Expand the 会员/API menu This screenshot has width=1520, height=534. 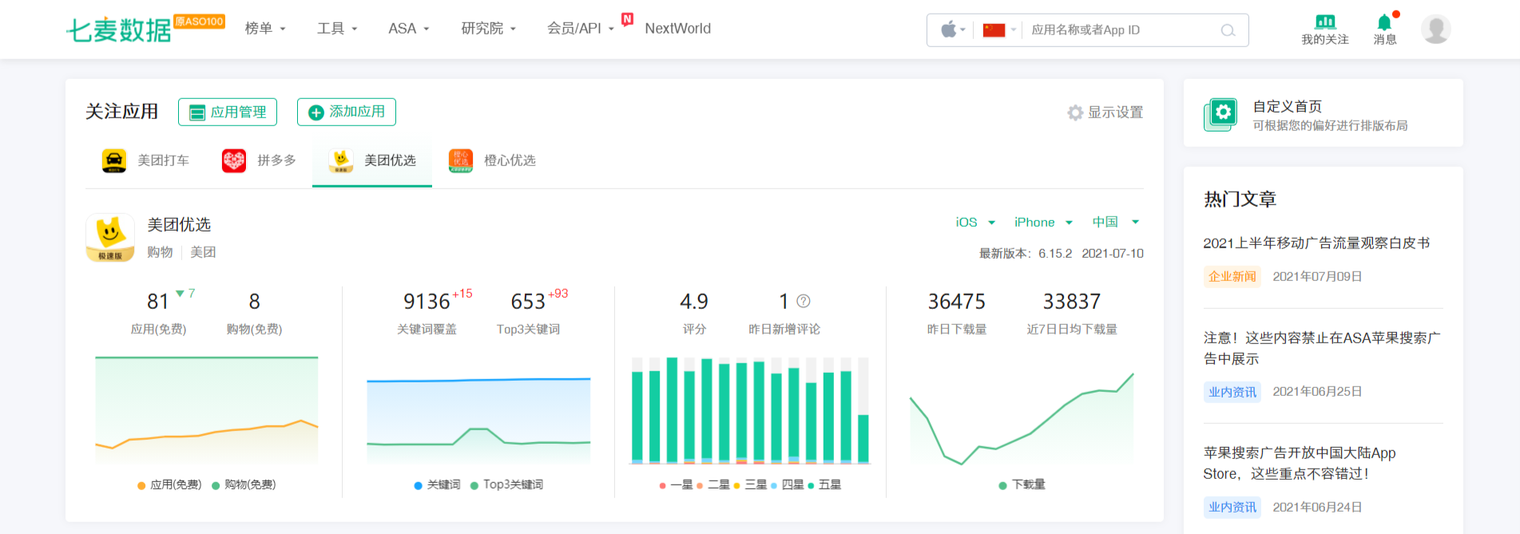(x=581, y=29)
